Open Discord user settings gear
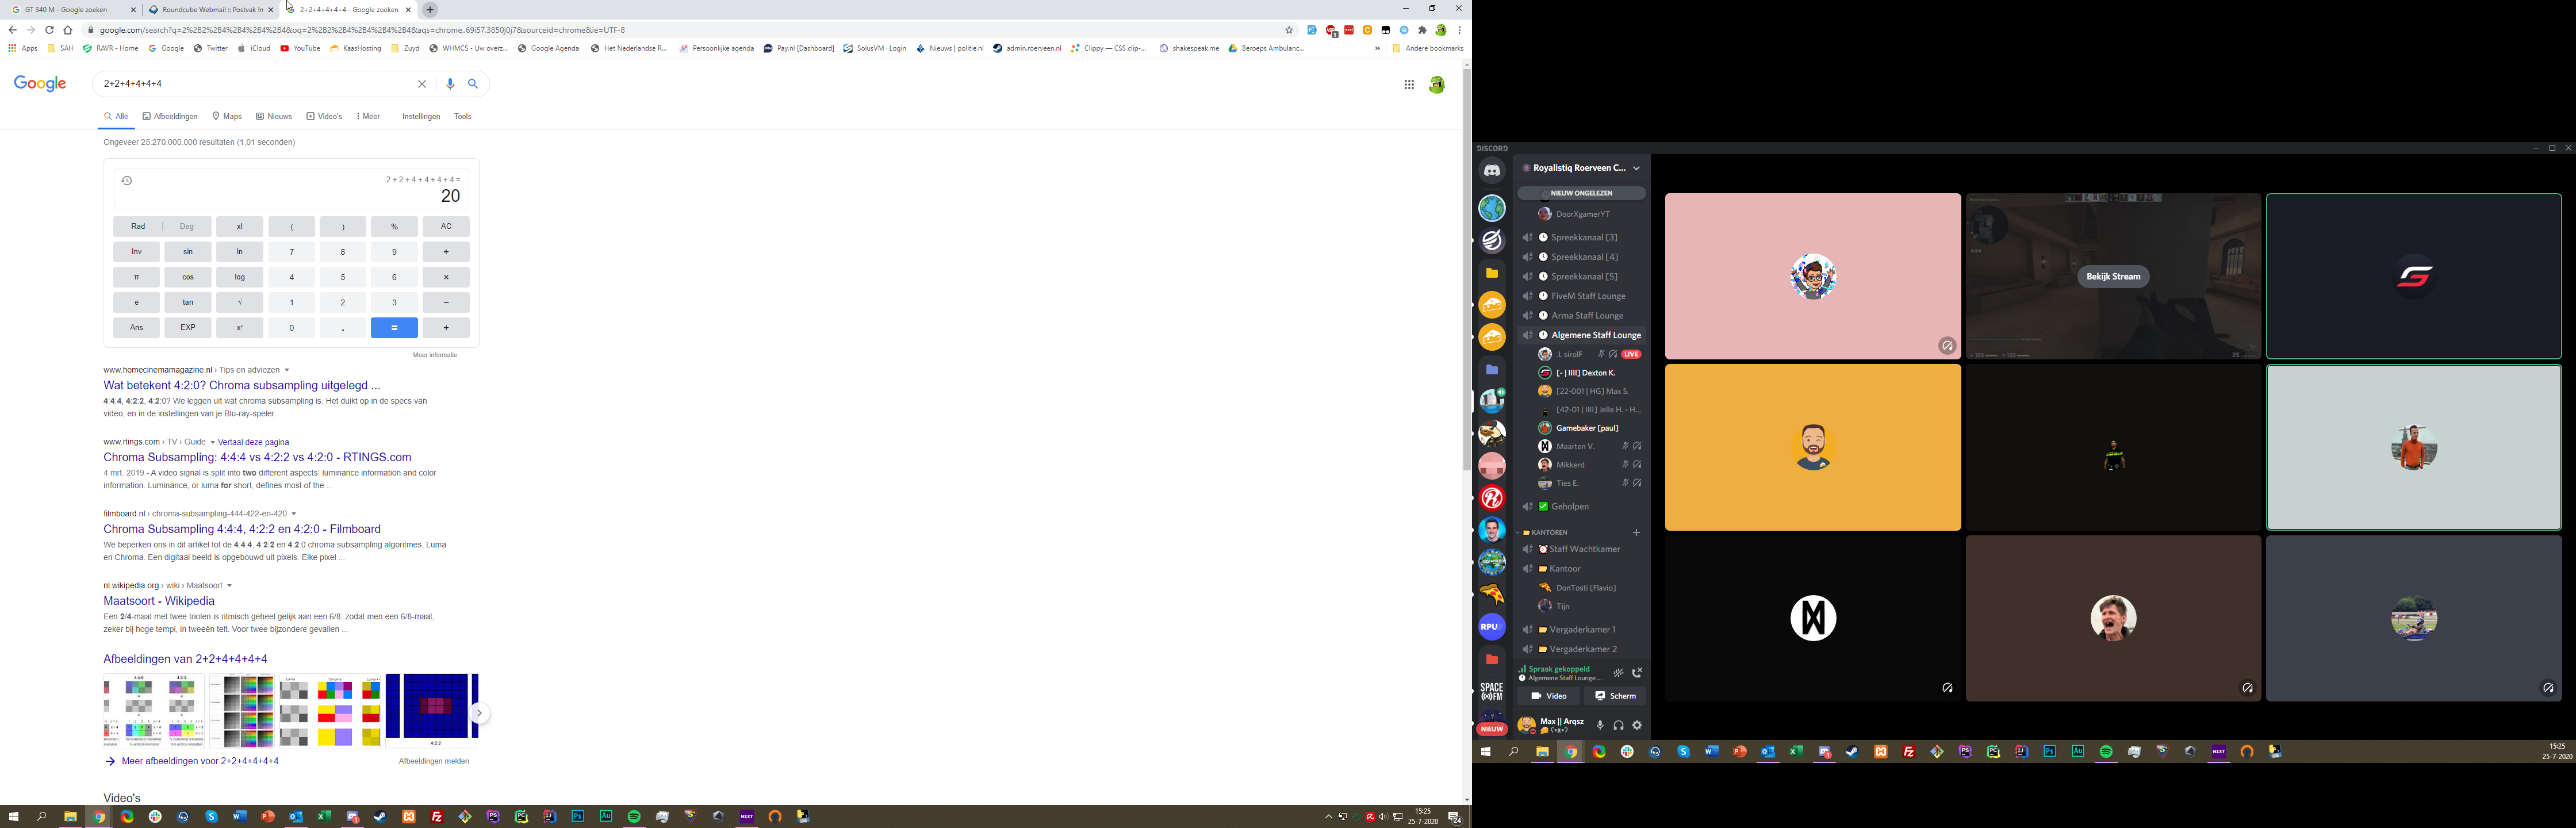This screenshot has height=828, width=2576. tap(1637, 725)
